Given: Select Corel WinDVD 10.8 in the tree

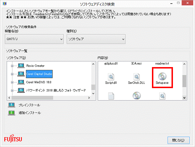Looking at the screenshot, I should [x=39, y=82].
